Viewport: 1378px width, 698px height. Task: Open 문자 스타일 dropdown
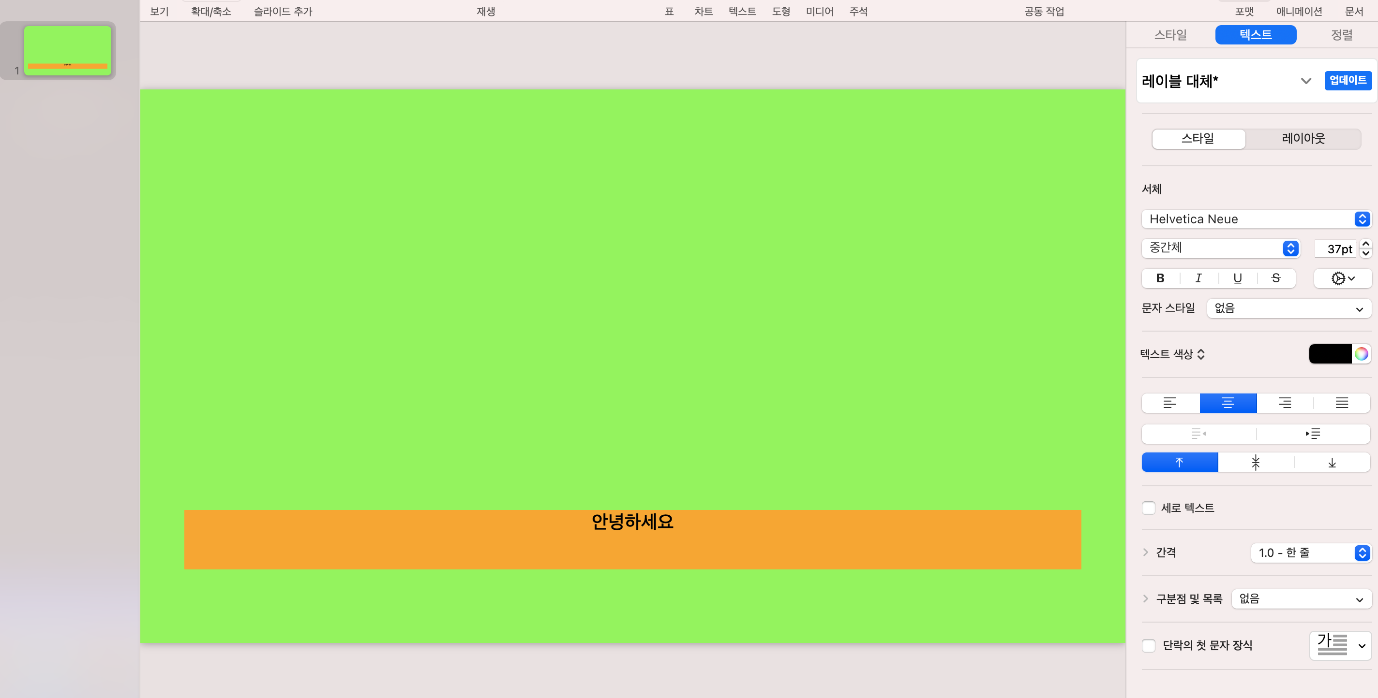1288,308
